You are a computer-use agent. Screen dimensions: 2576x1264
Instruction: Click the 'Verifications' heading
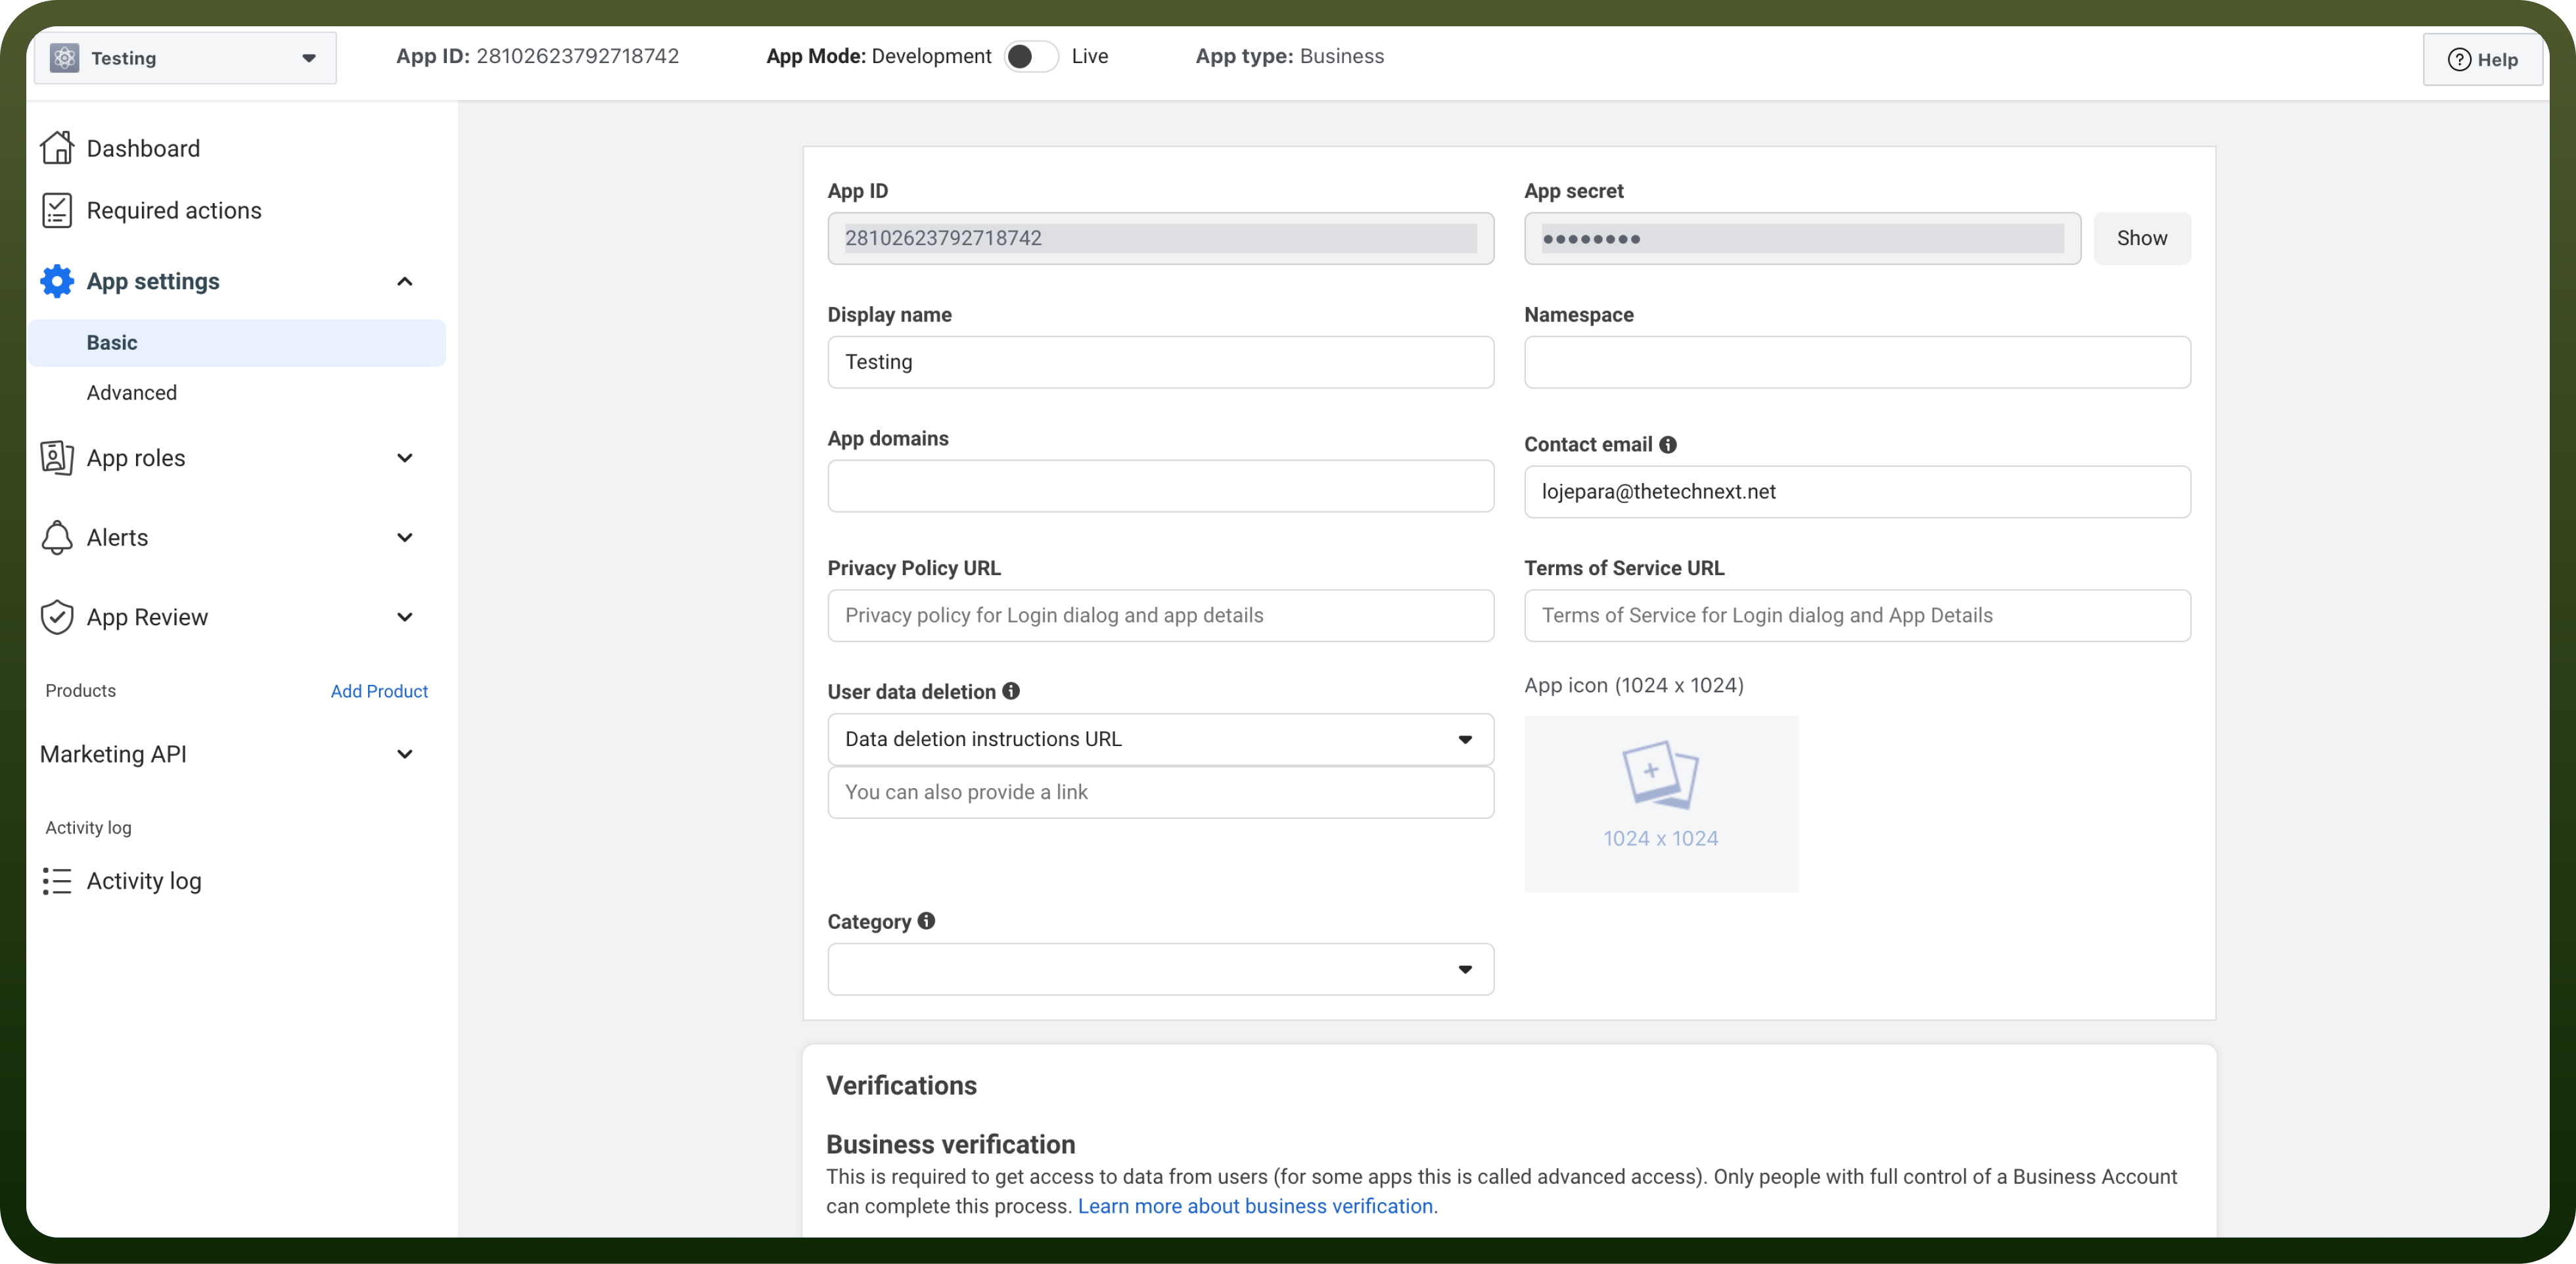tap(901, 1085)
